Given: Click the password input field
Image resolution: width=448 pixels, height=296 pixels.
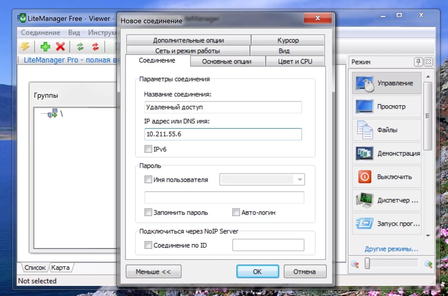Looking at the screenshot, I should [x=224, y=197].
